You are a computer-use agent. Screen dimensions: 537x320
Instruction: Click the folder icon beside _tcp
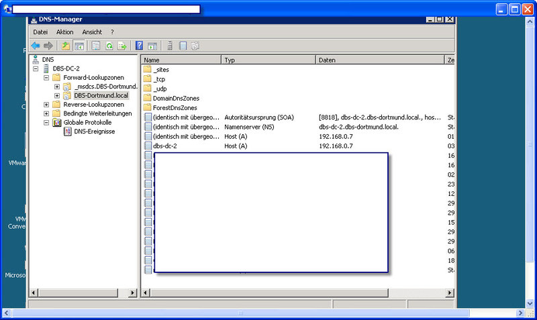tap(147, 79)
